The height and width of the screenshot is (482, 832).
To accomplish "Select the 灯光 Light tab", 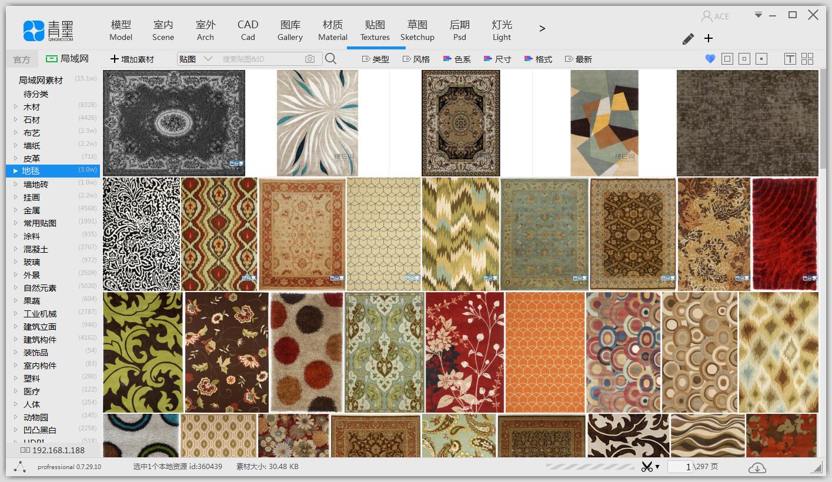I will 502,30.
